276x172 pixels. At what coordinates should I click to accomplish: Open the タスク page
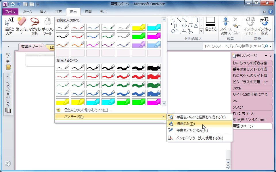click(251, 107)
